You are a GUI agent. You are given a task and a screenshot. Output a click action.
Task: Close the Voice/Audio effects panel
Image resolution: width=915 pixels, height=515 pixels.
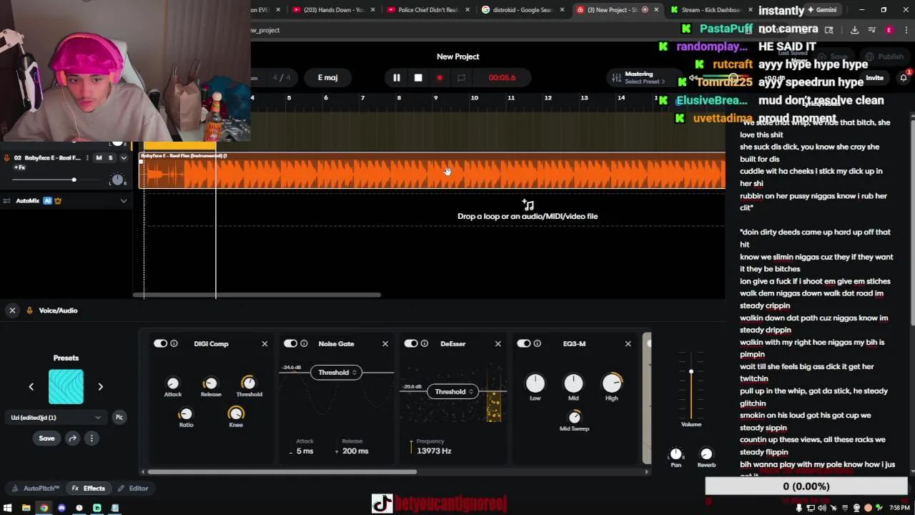[x=12, y=310]
